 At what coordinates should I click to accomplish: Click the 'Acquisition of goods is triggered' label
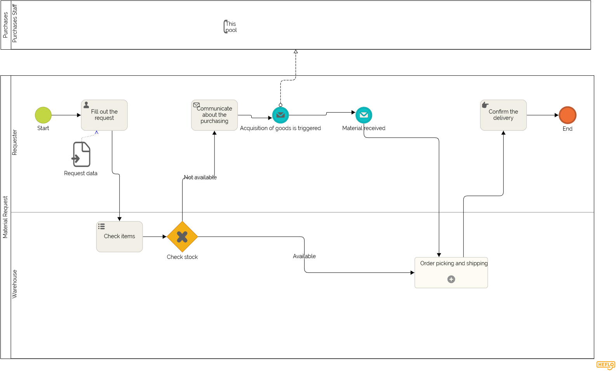click(x=280, y=128)
